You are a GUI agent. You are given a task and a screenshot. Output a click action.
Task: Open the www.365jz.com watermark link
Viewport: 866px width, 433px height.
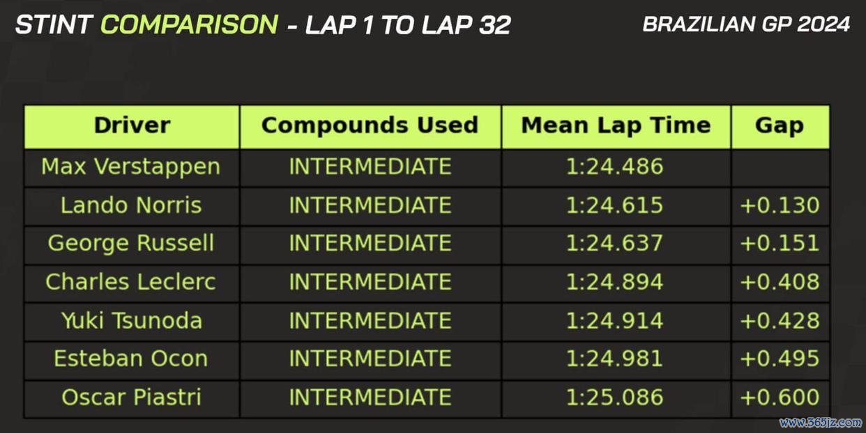tap(820, 423)
